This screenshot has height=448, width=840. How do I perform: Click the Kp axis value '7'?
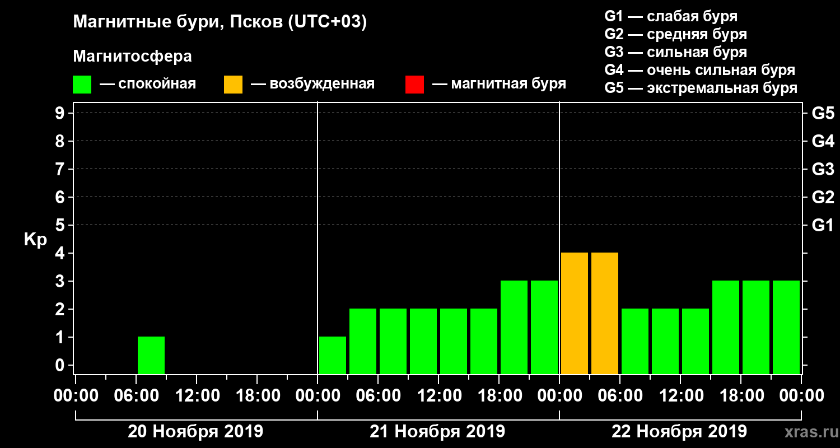point(61,169)
